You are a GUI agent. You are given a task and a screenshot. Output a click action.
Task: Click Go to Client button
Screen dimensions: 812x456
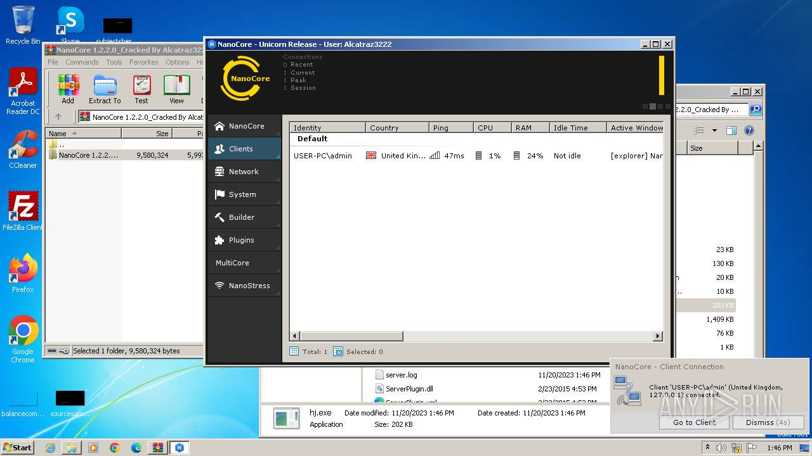coord(694,422)
